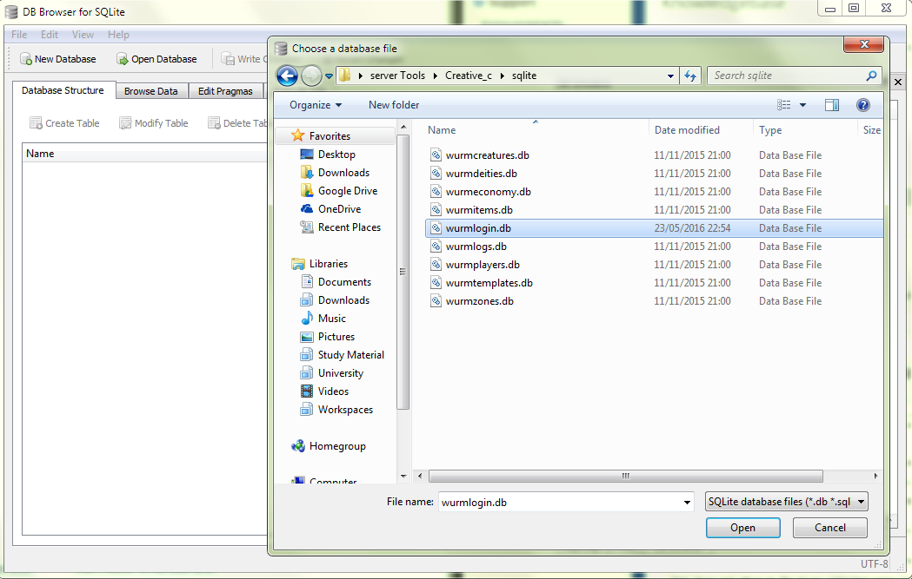Open the Pictures library

coord(336,337)
